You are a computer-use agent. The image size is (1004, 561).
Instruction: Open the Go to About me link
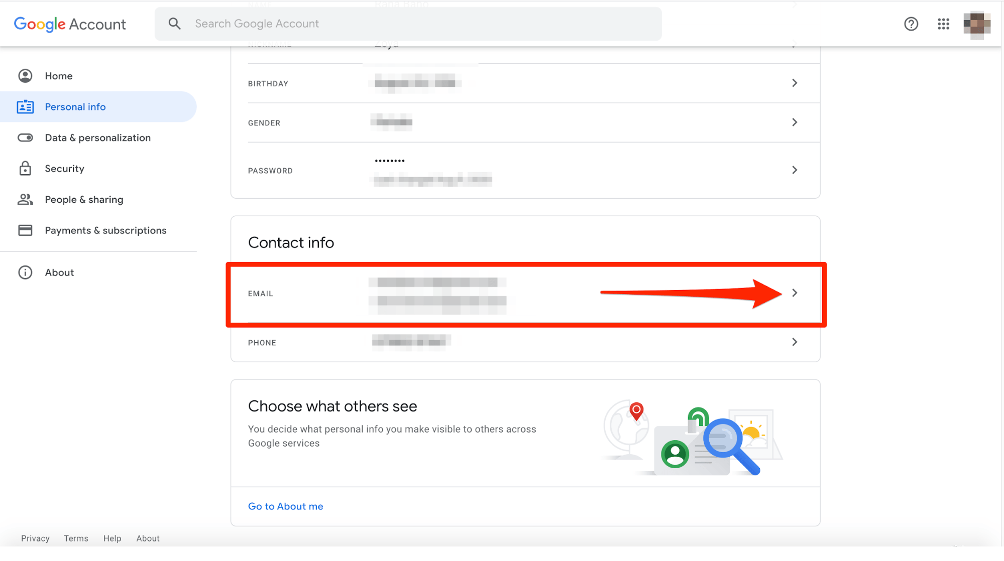(285, 506)
